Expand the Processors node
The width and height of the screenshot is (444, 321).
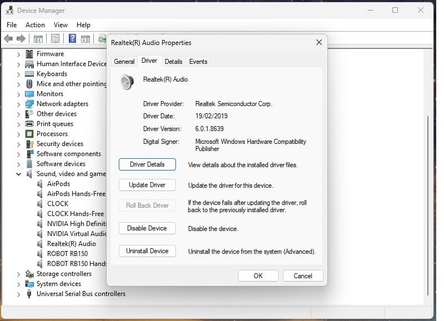pyautogui.click(x=18, y=134)
